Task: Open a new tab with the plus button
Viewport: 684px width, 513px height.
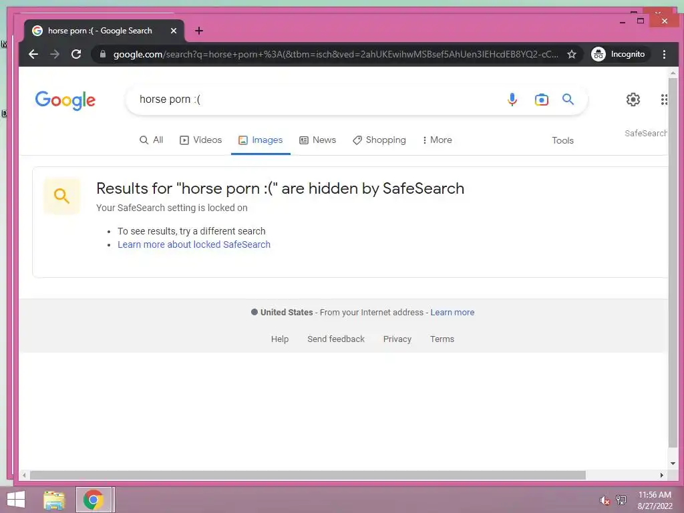Action: click(199, 31)
